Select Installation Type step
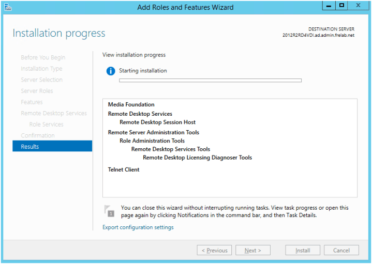 (x=41, y=69)
